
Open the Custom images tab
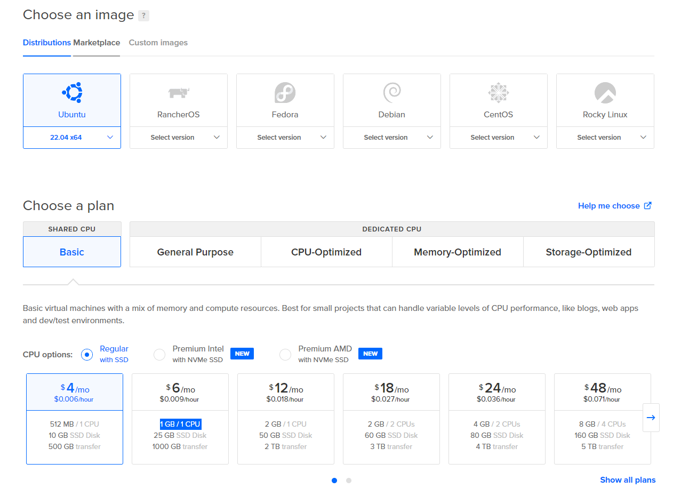(158, 43)
